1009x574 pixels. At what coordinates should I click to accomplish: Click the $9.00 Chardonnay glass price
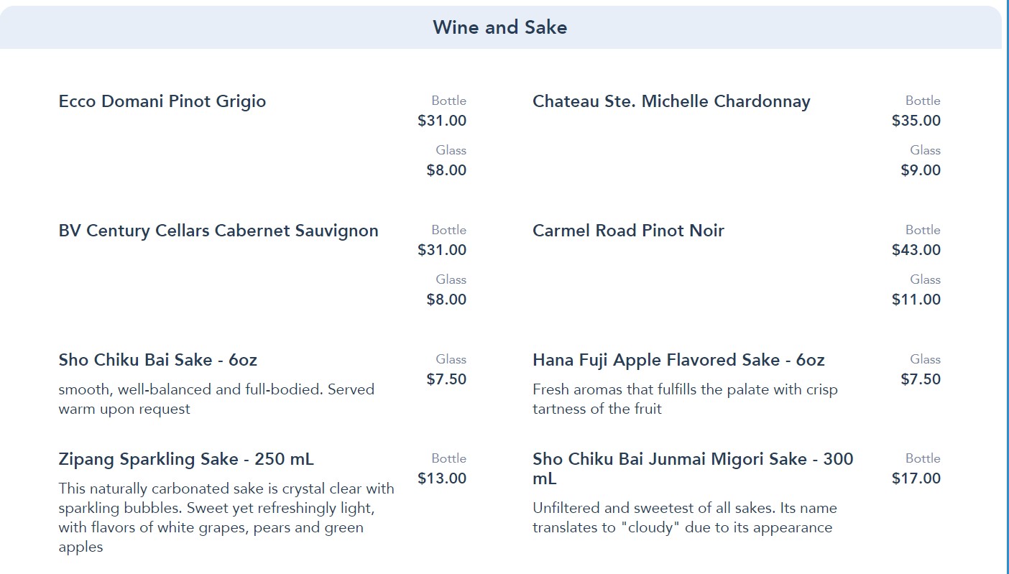click(921, 170)
